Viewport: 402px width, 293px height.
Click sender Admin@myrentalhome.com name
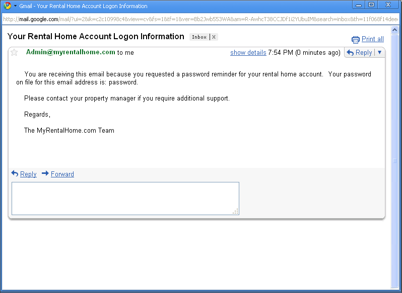[71, 52]
